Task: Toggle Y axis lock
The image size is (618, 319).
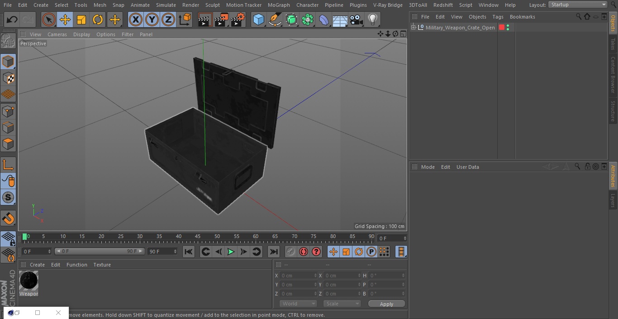Action: point(152,20)
